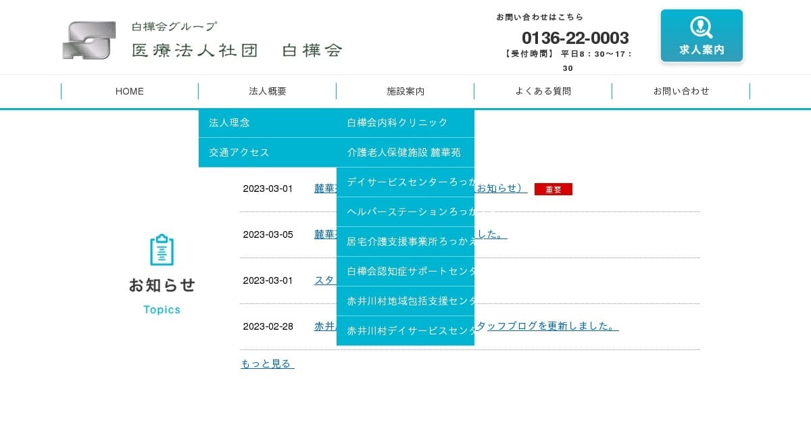Open 居宅介護支援事業所ろっか menu entry

(x=405, y=242)
